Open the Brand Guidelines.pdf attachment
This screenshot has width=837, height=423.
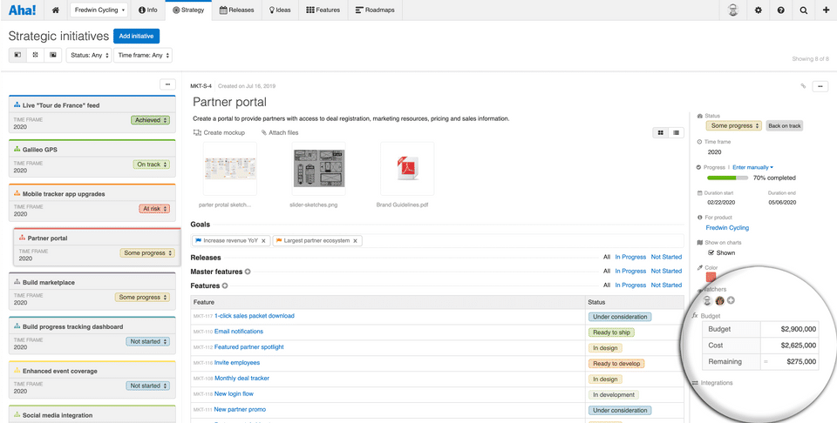[x=407, y=169]
